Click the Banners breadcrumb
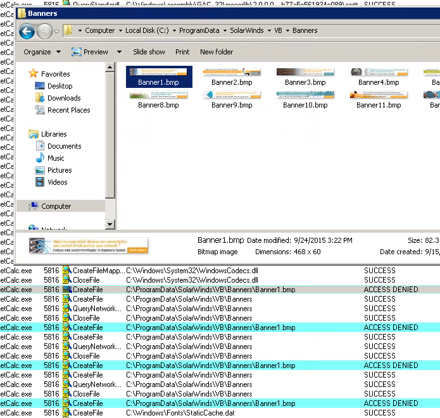 tap(305, 30)
